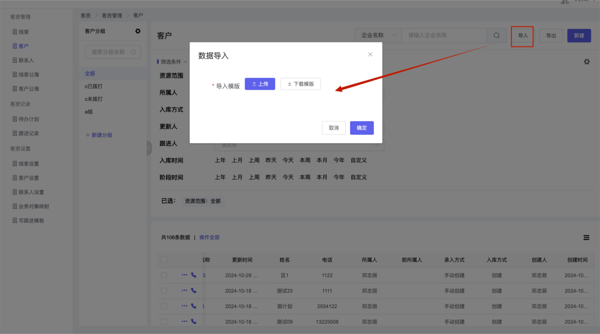Click the magnifier in the group search box
600x334 pixels.
tap(134, 52)
